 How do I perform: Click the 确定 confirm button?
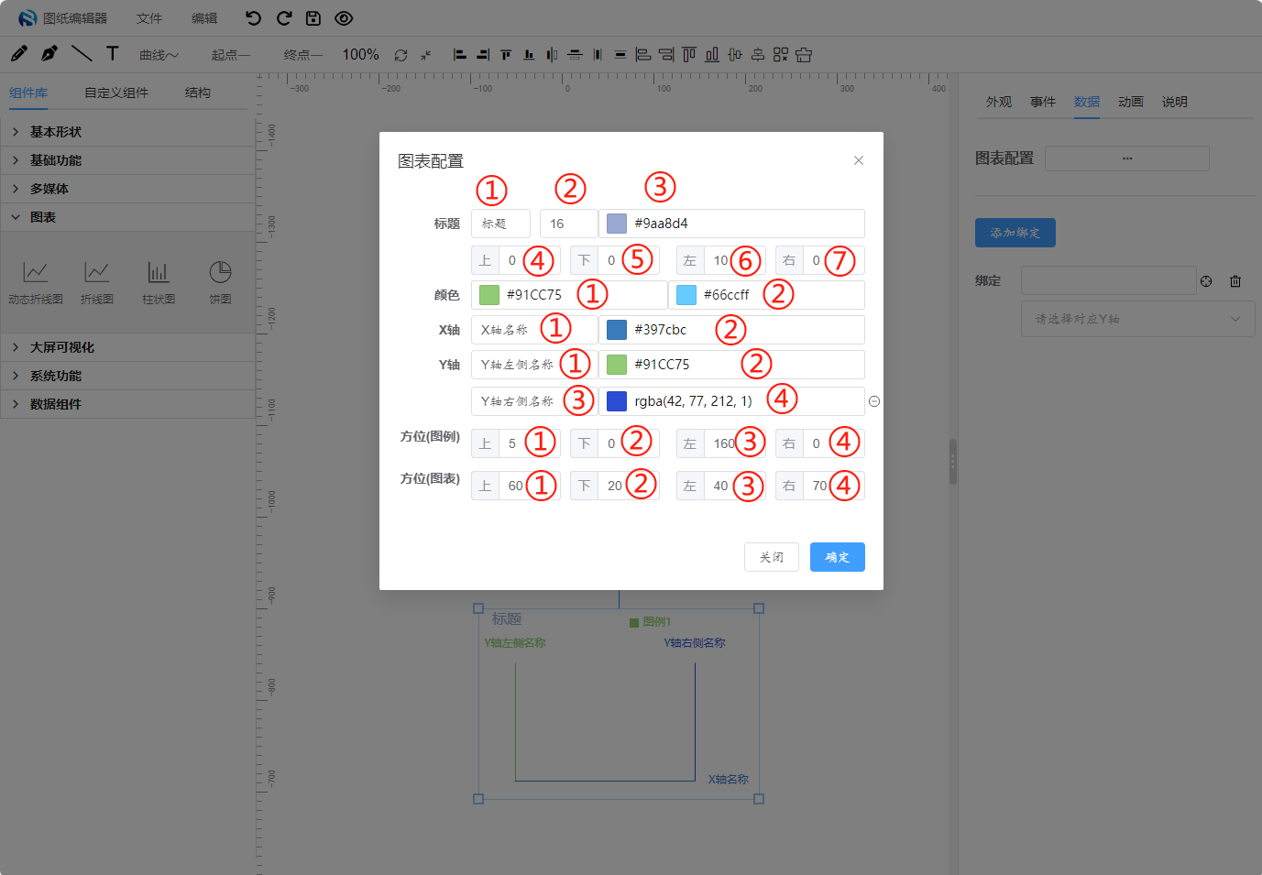838,557
